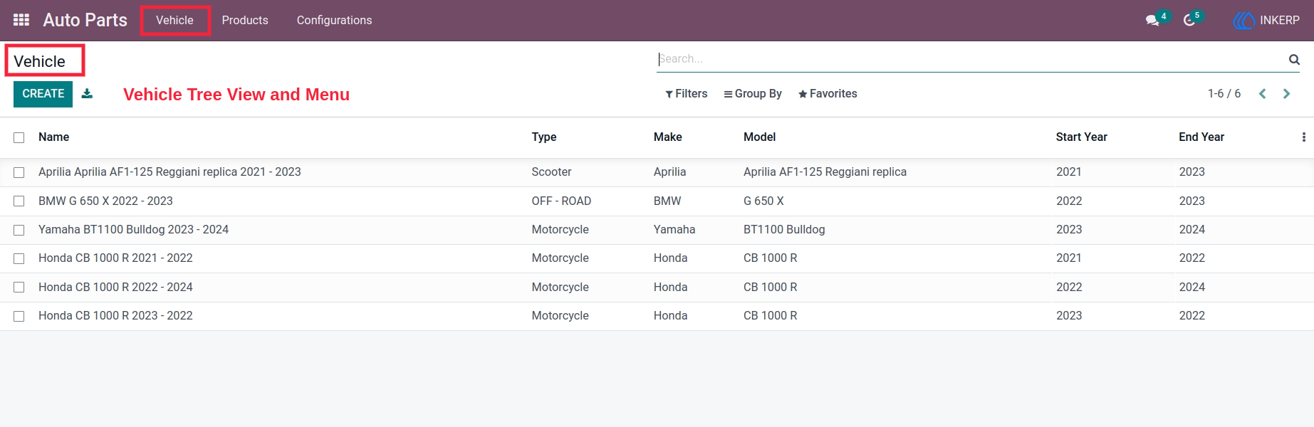Check the Aprilia AF1-125 Reggiani replica row
Viewport: 1314px width, 427px height.
pyautogui.click(x=19, y=172)
